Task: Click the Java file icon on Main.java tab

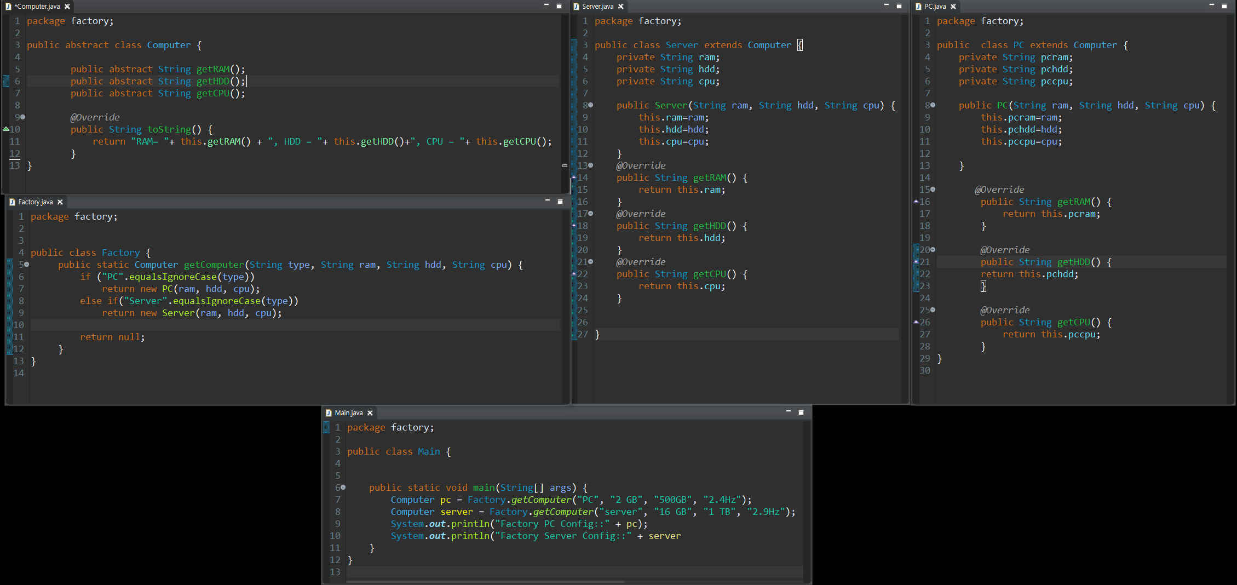Action: tap(329, 413)
